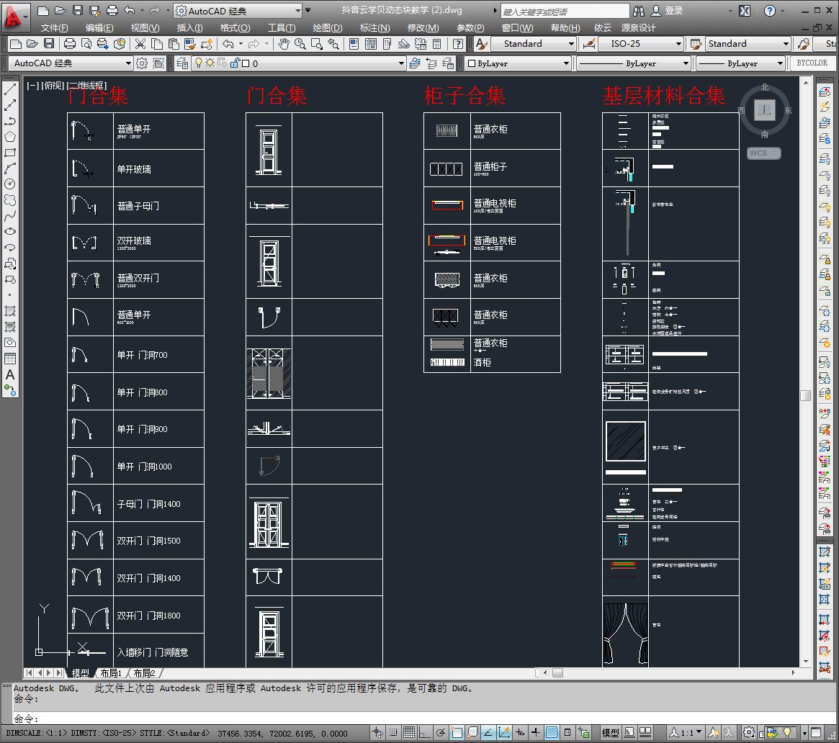The width and height of the screenshot is (839, 743).
Task: Click the WCS coordinate system button
Action: click(763, 153)
